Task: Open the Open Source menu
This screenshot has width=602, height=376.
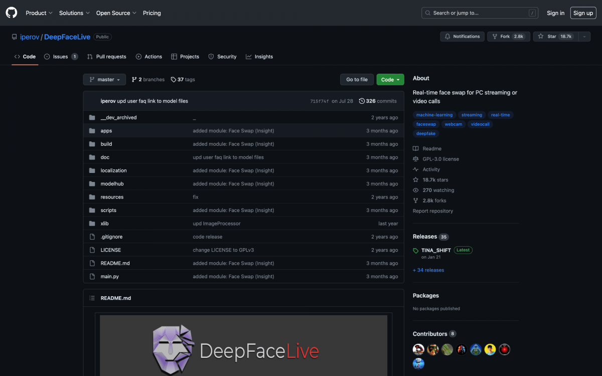Action: tap(113, 13)
